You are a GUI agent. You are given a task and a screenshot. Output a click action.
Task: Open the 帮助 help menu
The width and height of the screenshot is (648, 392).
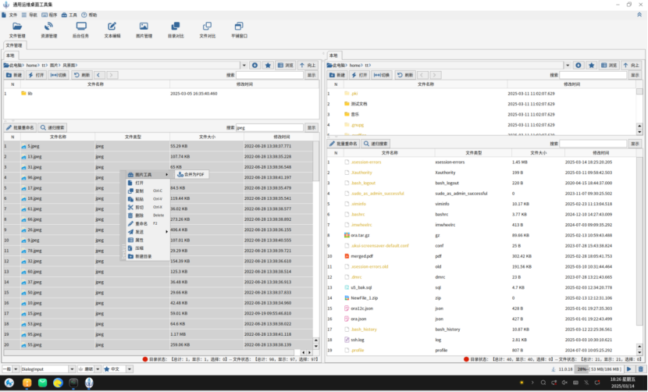pos(89,15)
